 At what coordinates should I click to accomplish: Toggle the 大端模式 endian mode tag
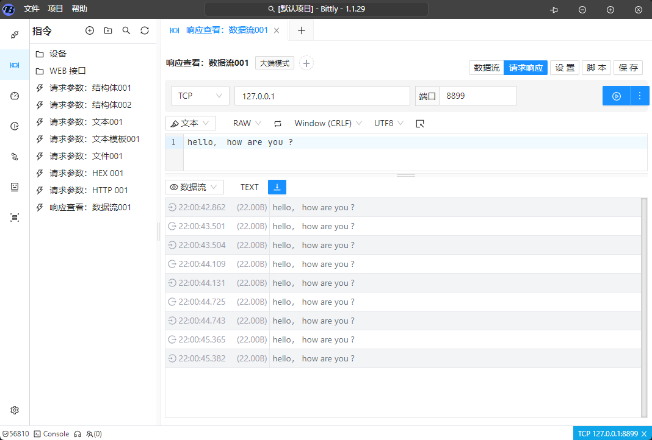point(275,63)
